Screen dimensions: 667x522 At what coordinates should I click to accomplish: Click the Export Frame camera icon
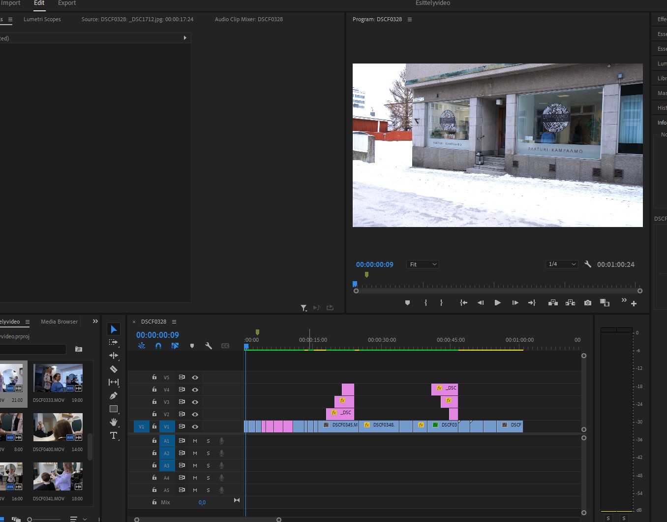point(588,303)
